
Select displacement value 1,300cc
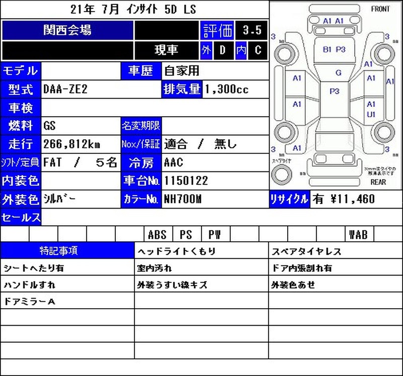point(226,89)
